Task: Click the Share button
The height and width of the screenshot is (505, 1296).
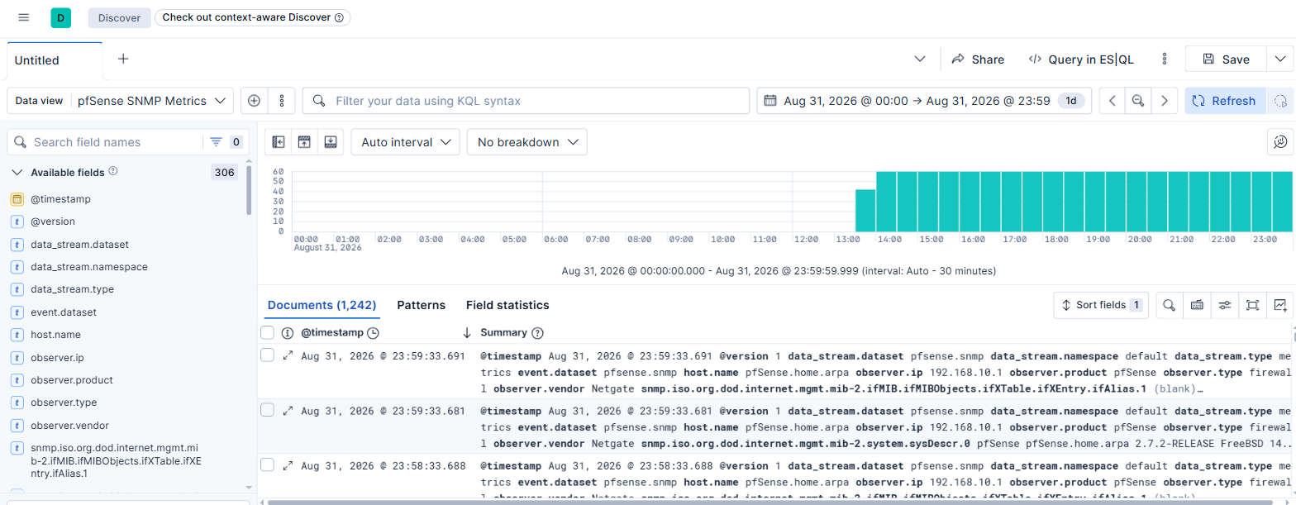Action: tap(978, 60)
